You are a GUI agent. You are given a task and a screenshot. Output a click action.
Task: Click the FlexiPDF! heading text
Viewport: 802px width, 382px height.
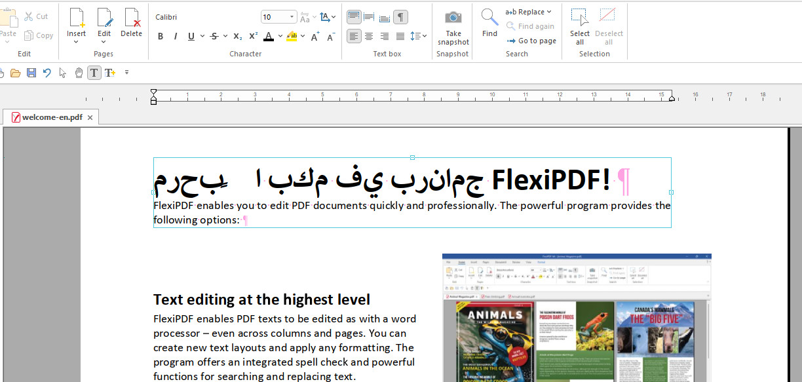click(550, 180)
